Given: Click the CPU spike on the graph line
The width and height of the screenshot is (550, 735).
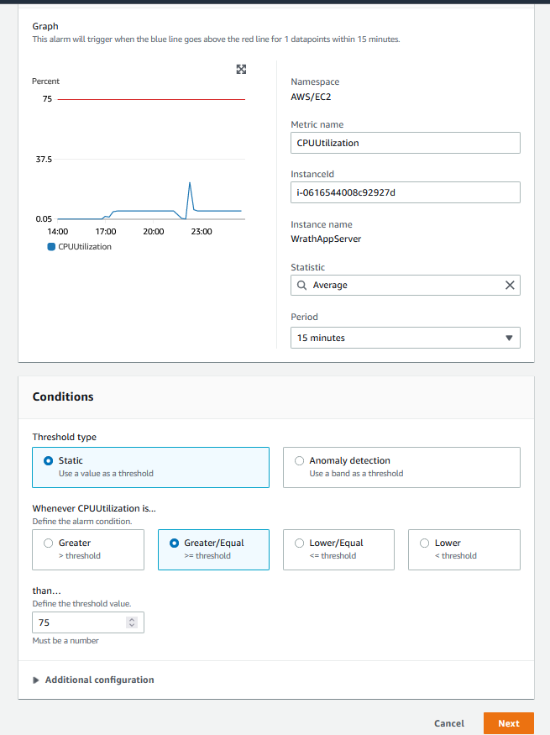Looking at the screenshot, I should (191, 182).
